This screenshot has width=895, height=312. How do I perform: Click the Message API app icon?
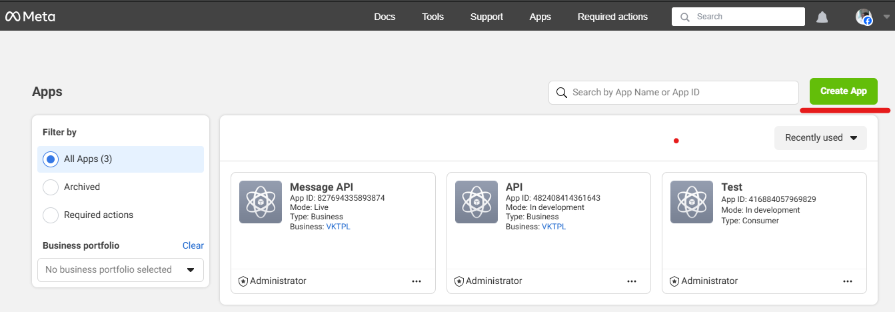[x=261, y=202]
